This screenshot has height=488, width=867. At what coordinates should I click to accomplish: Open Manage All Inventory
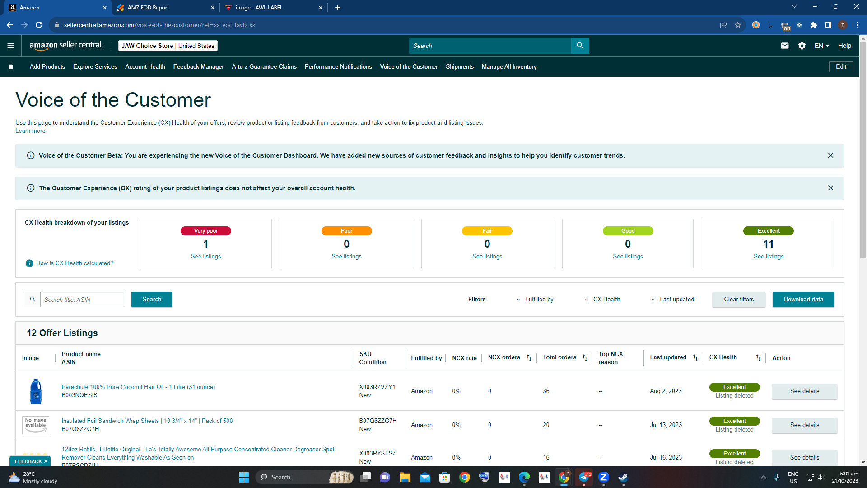509,67
